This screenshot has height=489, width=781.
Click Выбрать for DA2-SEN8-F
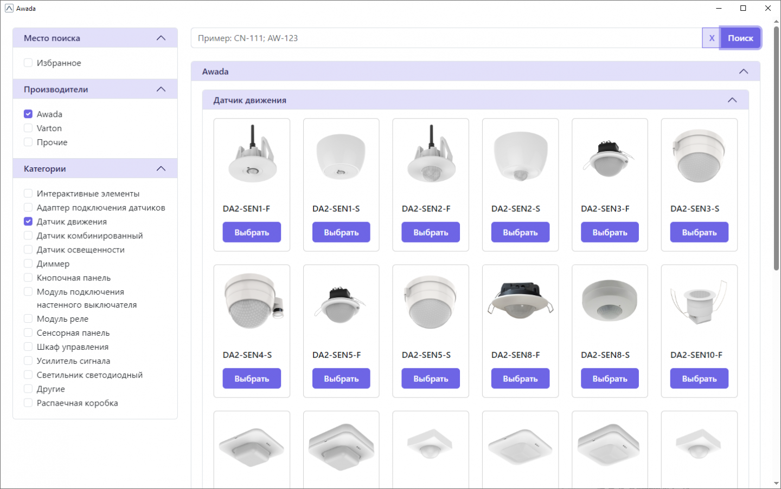[520, 379]
